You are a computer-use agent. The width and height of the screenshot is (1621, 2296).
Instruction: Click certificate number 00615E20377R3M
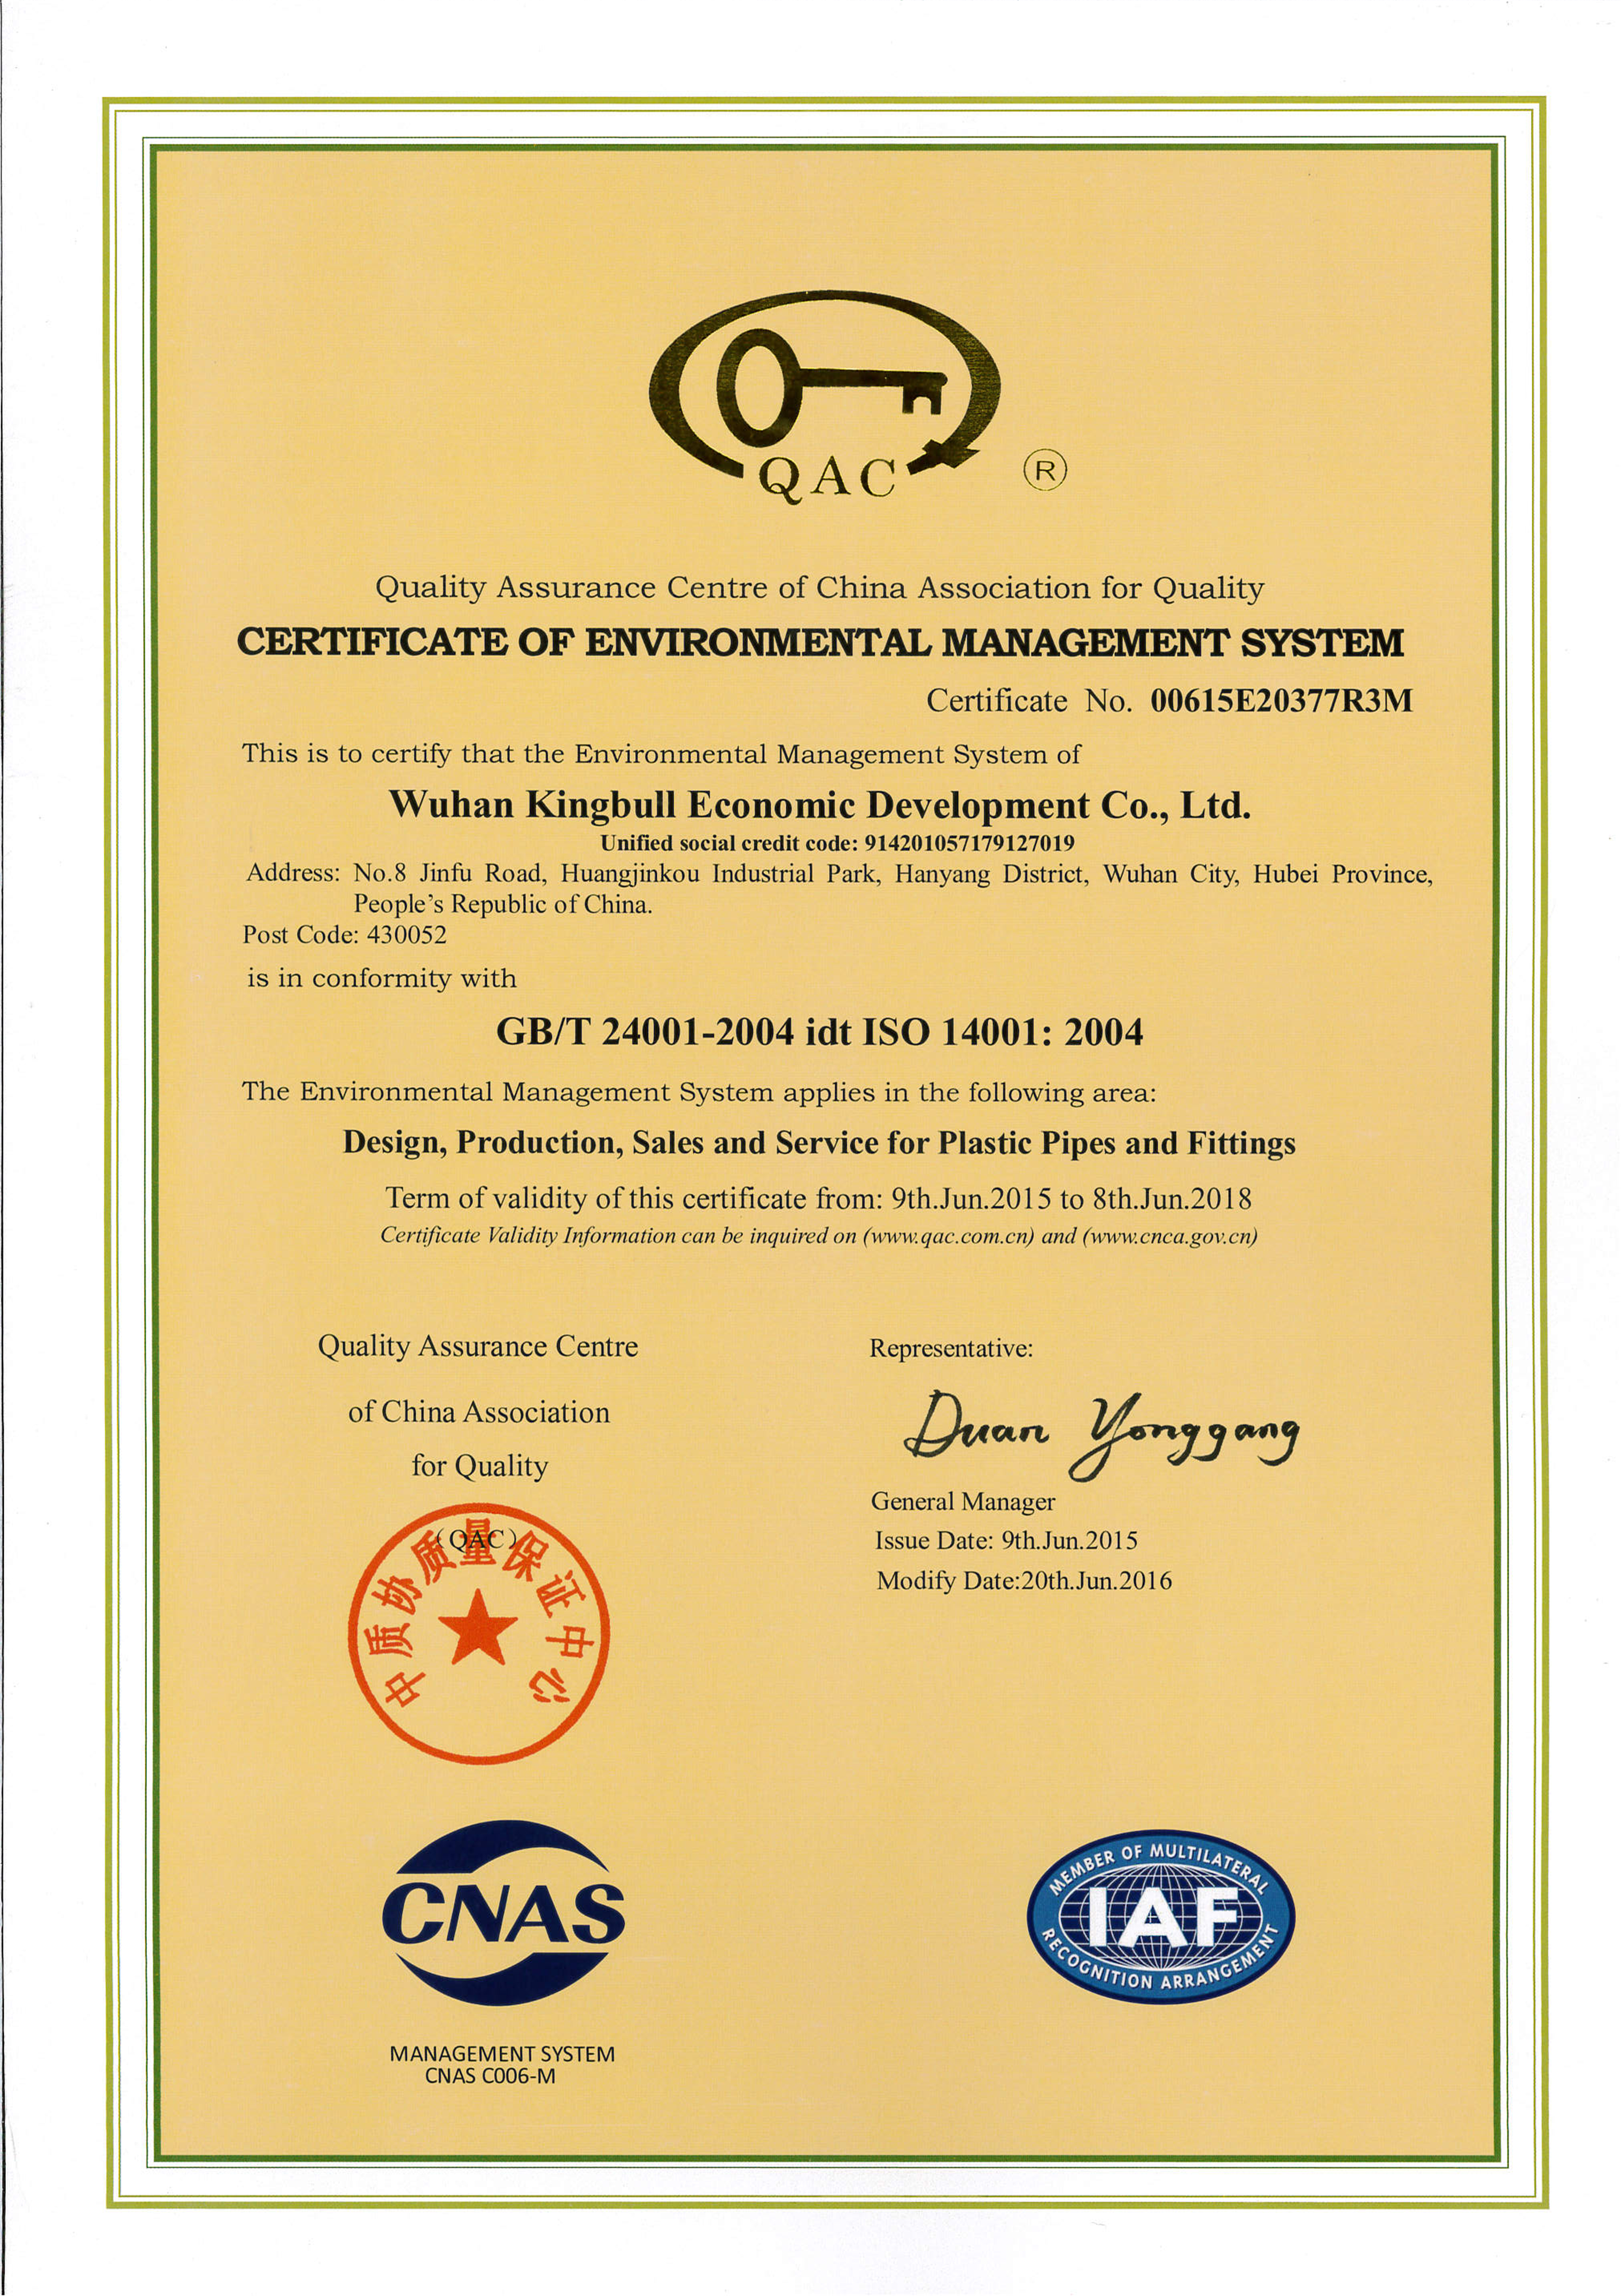(x=1281, y=700)
